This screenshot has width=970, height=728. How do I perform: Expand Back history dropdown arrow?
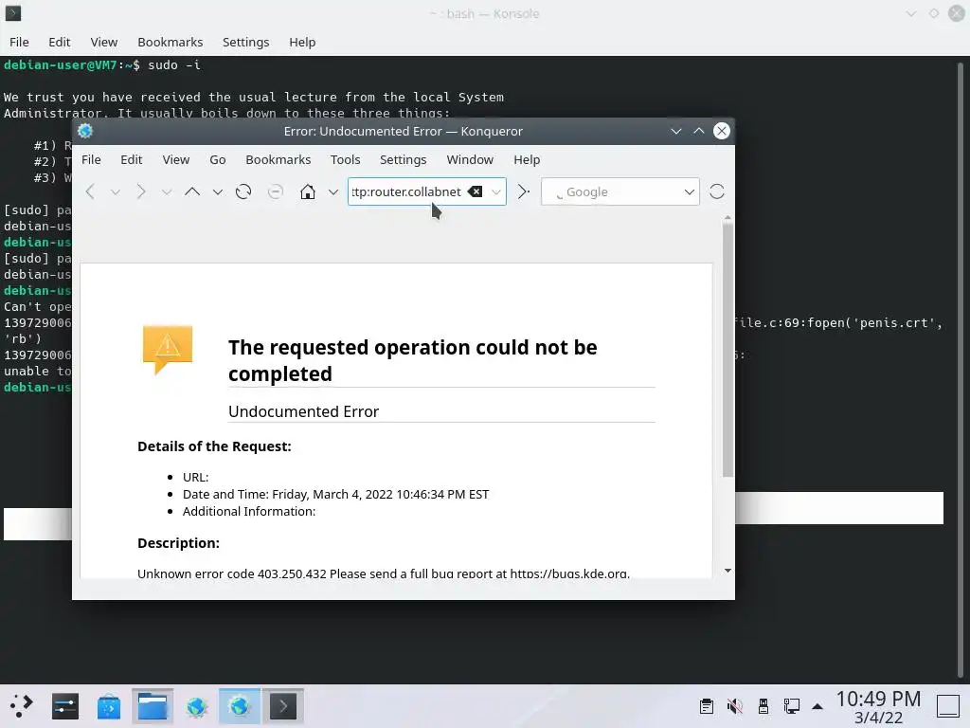coord(116,192)
